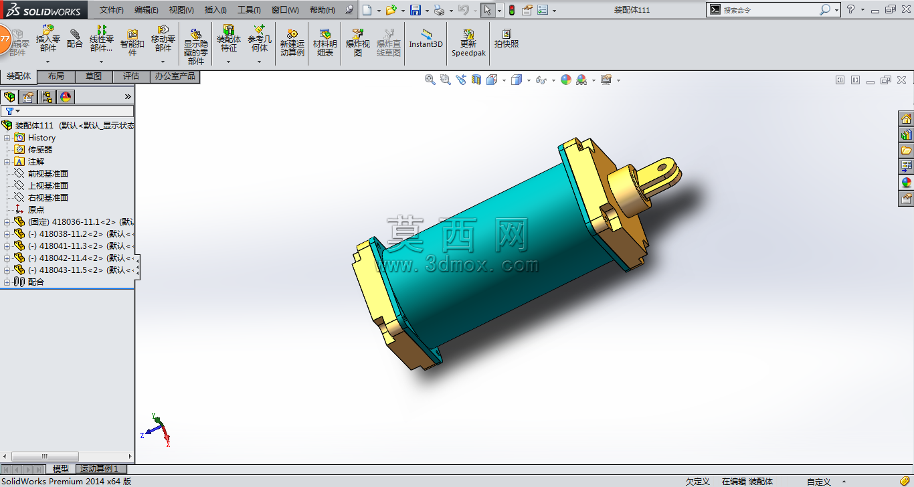Open the Smart Fasteners (智能扣件) tool

click(x=132, y=41)
